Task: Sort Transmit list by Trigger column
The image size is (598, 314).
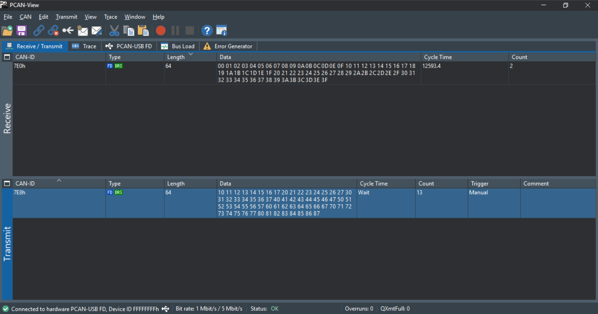Action: [x=494, y=184]
